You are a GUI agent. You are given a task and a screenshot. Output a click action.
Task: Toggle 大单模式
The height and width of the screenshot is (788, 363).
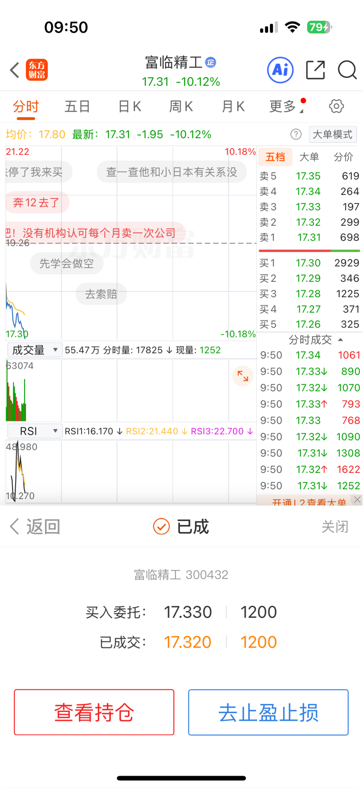pyautogui.click(x=333, y=134)
